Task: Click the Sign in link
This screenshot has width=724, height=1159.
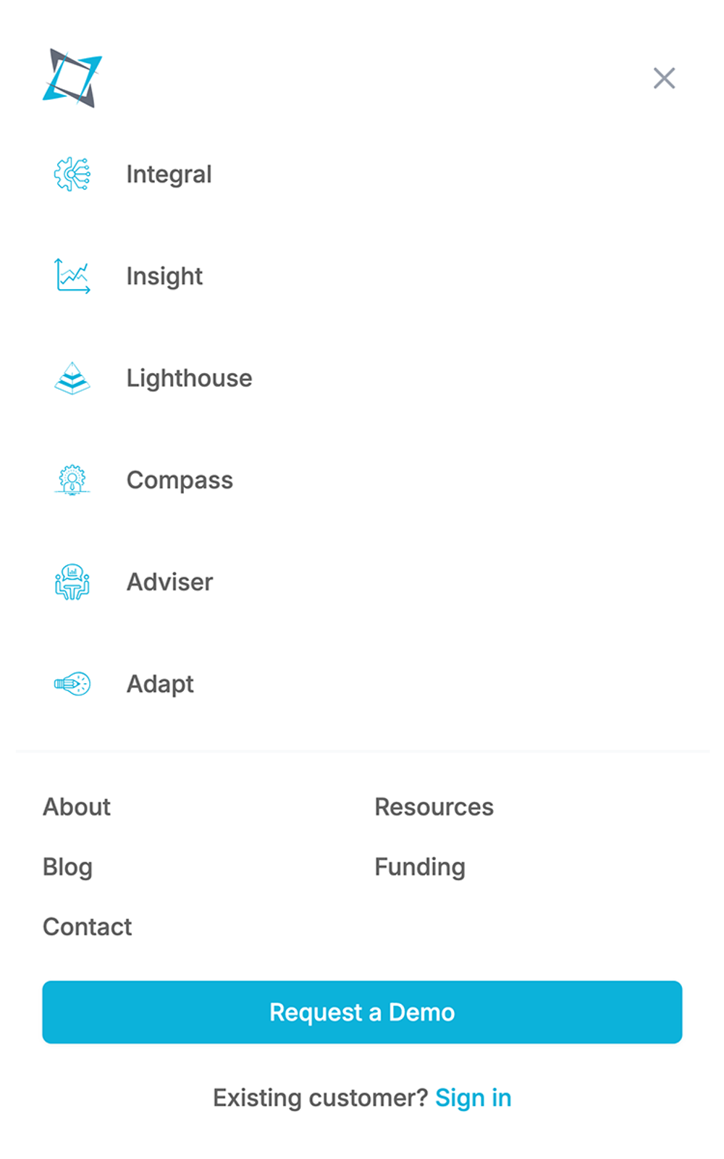Action: [473, 1098]
